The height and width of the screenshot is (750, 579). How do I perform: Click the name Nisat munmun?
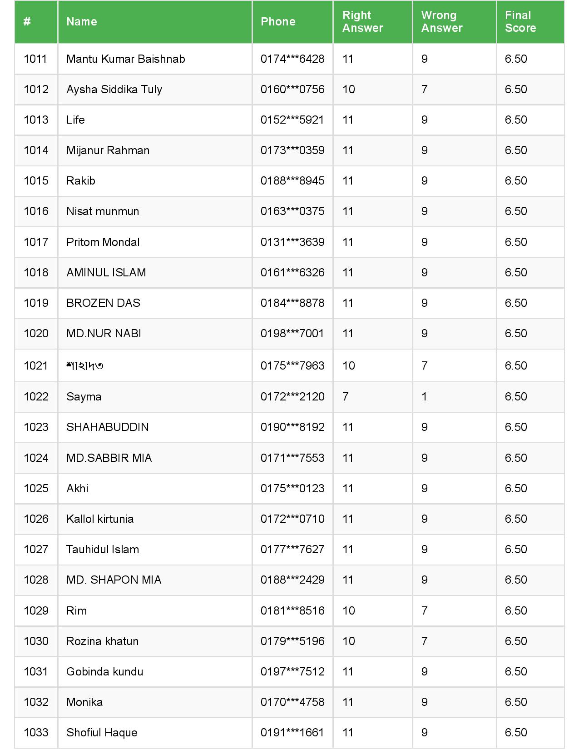[x=103, y=211]
